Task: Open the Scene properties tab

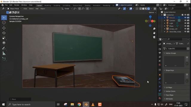Action: [x=160, y=61]
